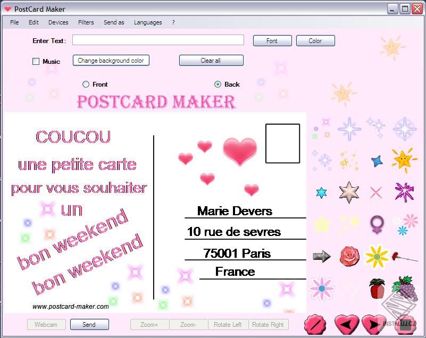The height and width of the screenshot is (338, 426).
Task: Select the Front radio button
Action: pos(86,84)
